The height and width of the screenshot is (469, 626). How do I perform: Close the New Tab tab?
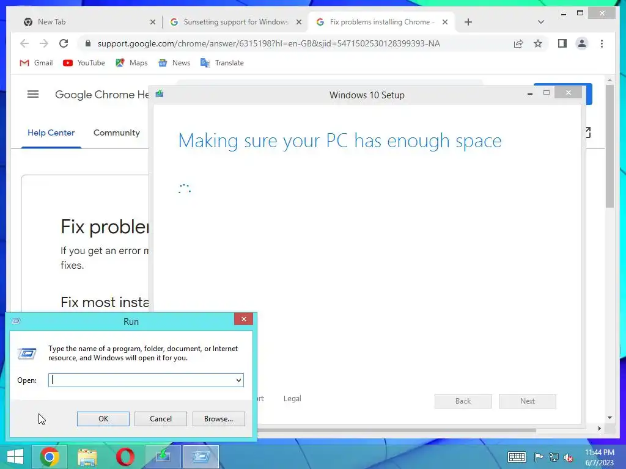coord(152,22)
